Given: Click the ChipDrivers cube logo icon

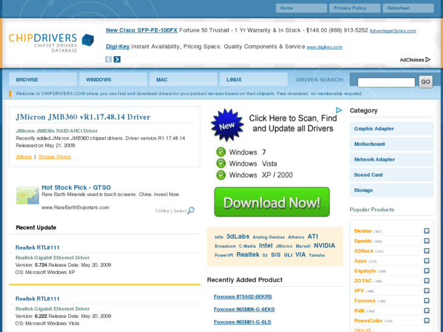Looking at the screenshot, I should (88, 40).
